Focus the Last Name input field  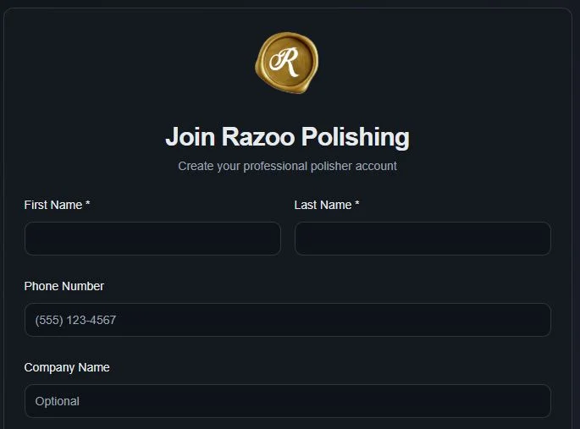[x=423, y=239]
